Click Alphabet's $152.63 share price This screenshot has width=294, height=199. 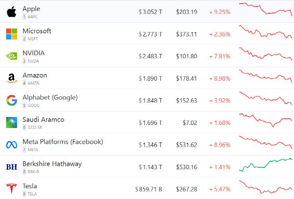pyautogui.click(x=186, y=100)
